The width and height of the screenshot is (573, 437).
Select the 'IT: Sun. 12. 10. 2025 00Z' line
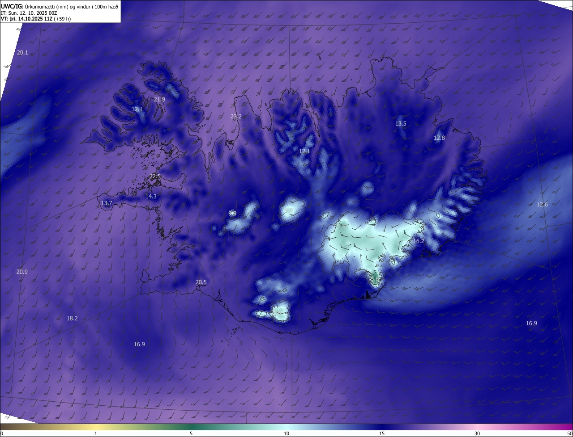[x=29, y=13]
